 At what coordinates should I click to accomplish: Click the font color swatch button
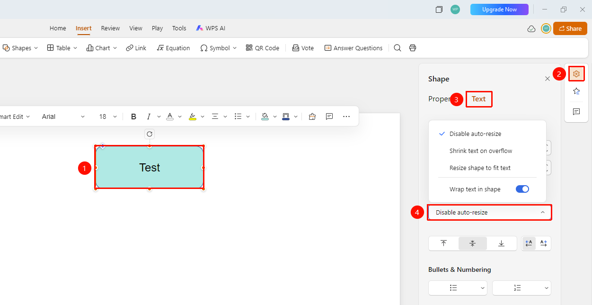pyautogui.click(x=169, y=117)
